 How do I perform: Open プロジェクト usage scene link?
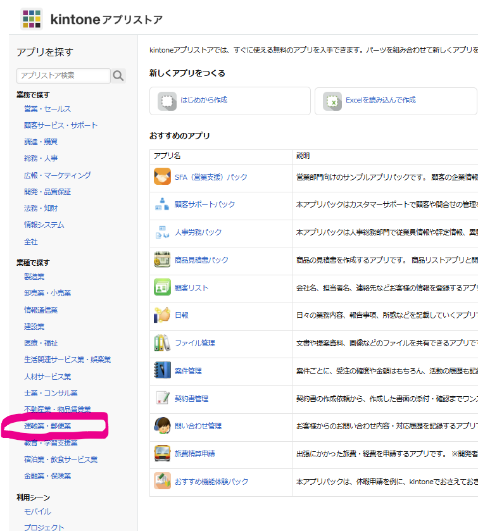pos(44,528)
